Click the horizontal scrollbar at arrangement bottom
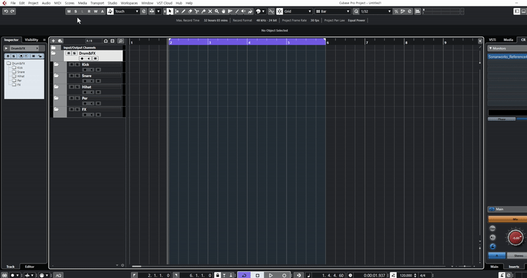The image size is (527, 278). [137, 266]
